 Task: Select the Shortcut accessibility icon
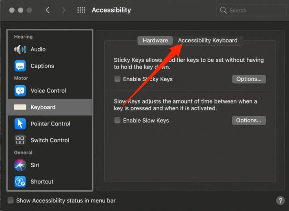[20, 182]
